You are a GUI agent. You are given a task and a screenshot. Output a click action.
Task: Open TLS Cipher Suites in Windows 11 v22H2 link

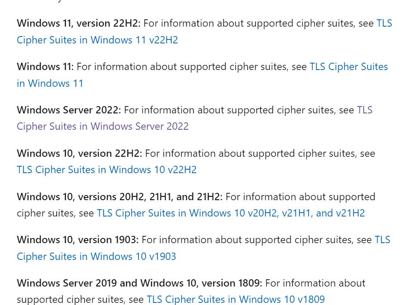coord(97,40)
